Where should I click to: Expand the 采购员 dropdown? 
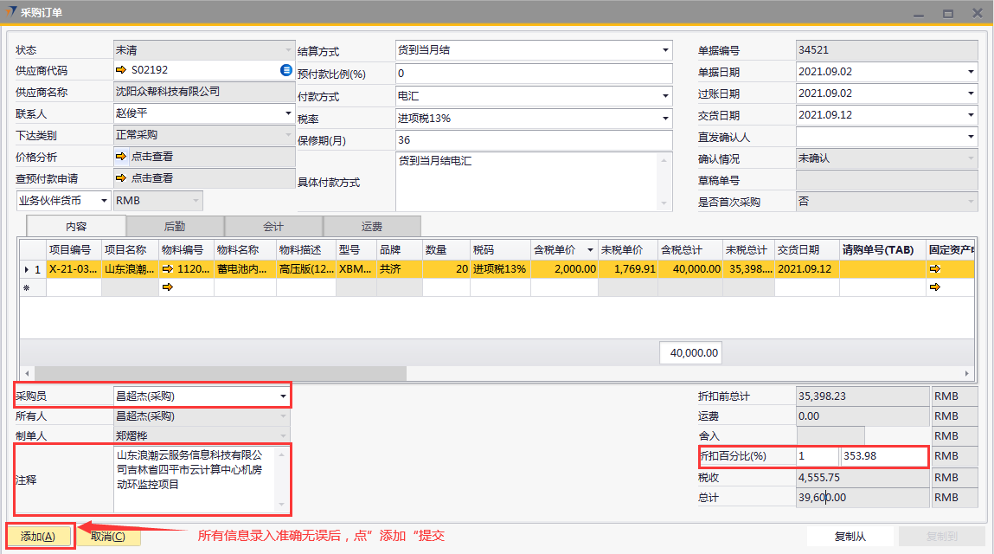(x=283, y=396)
